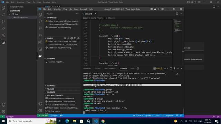Toggle the primary side bar in the background window
This screenshot has width=221, height=124.
click(x=189, y=2)
